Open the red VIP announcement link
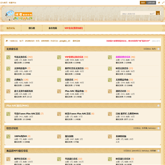 pyautogui.click(x=128, y=41)
